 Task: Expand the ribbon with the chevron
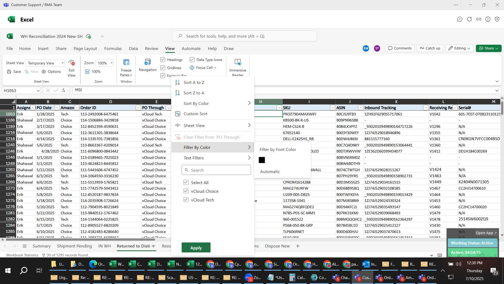[497, 81]
